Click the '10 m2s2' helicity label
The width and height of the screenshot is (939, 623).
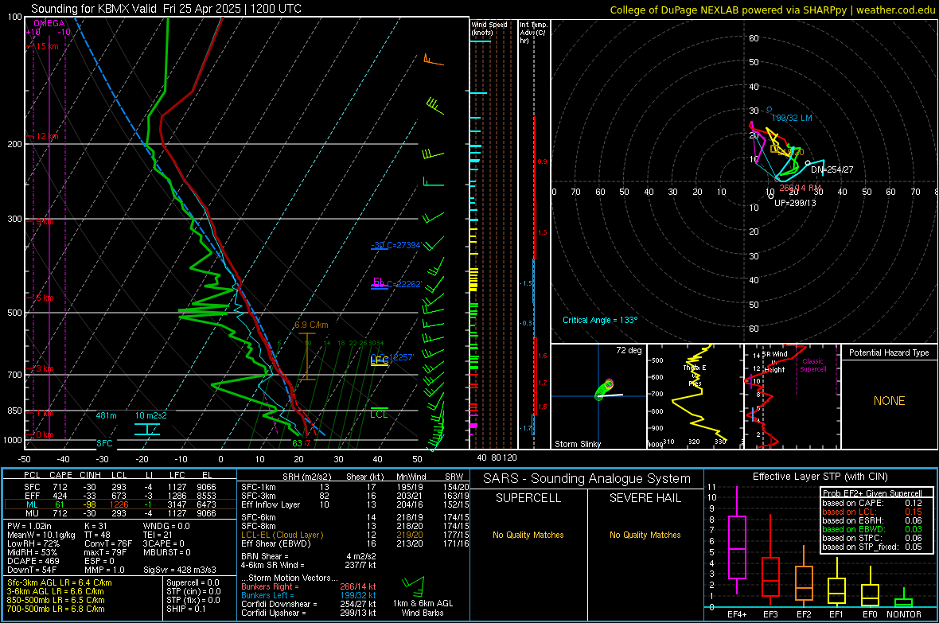click(x=151, y=415)
